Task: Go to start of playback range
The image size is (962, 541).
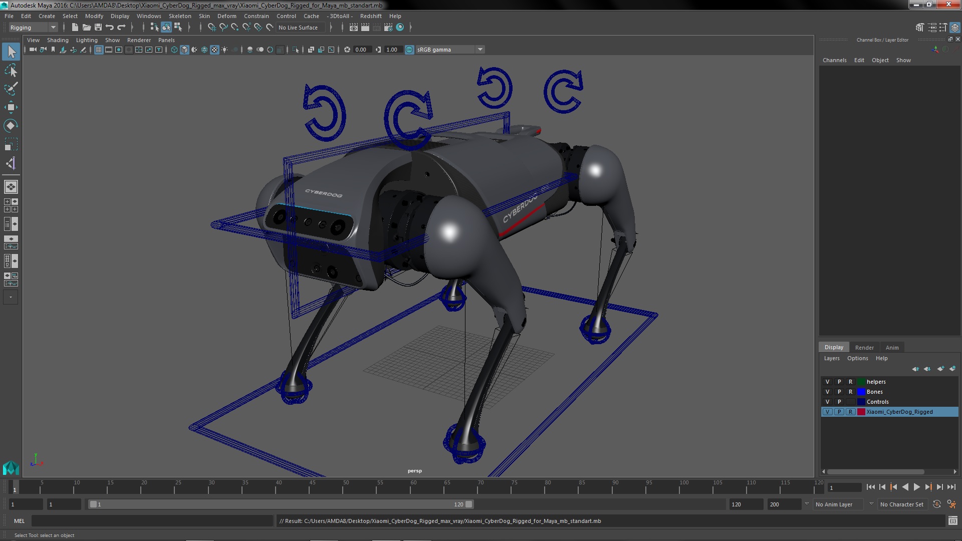Action: point(870,487)
